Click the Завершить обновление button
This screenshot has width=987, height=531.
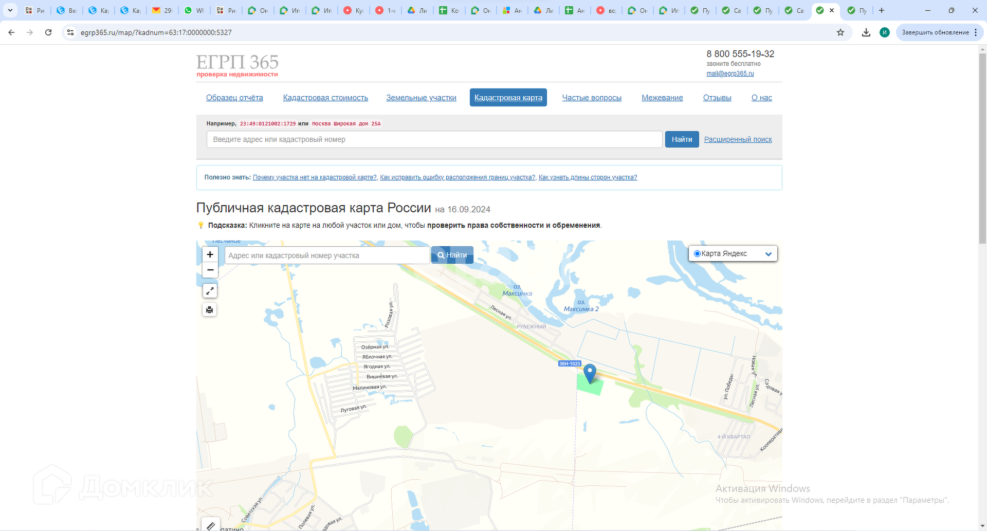pyautogui.click(x=936, y=32)
